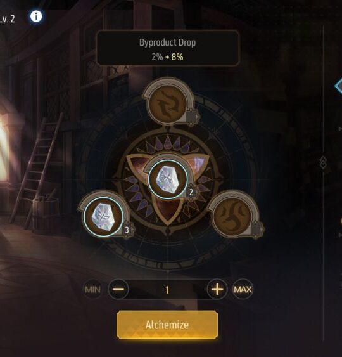Open the info icon beside Lv. 2
This screenshot has width=342, height=357.
point(36,16)
